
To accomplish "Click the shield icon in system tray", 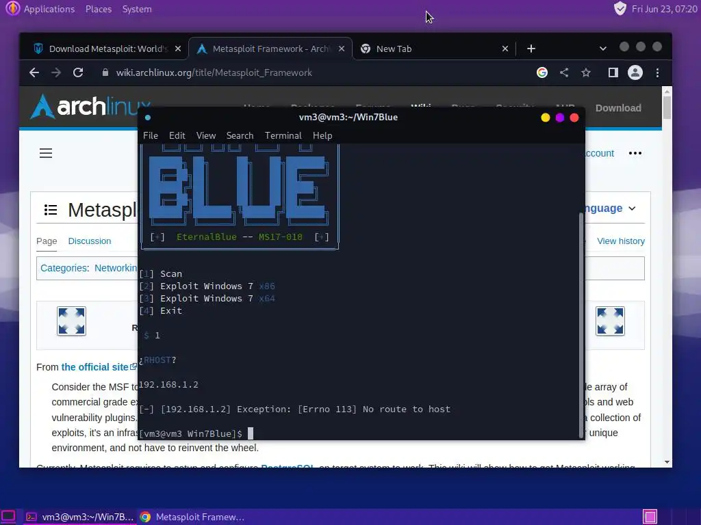I will pos(620,8).
